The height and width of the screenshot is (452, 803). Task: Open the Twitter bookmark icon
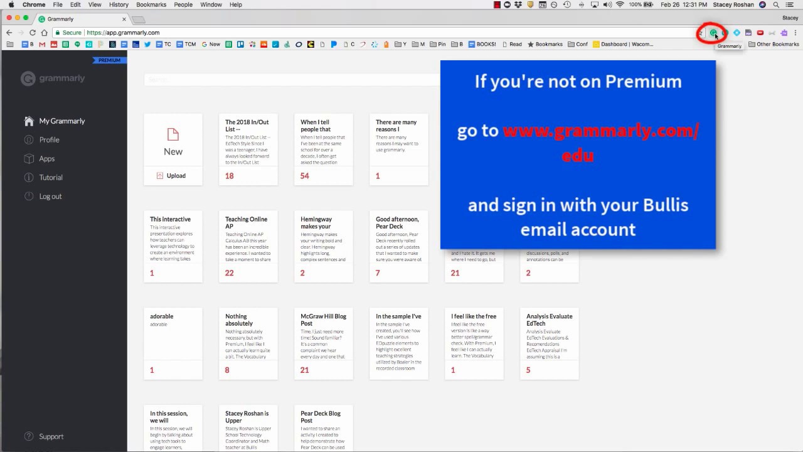147,45
